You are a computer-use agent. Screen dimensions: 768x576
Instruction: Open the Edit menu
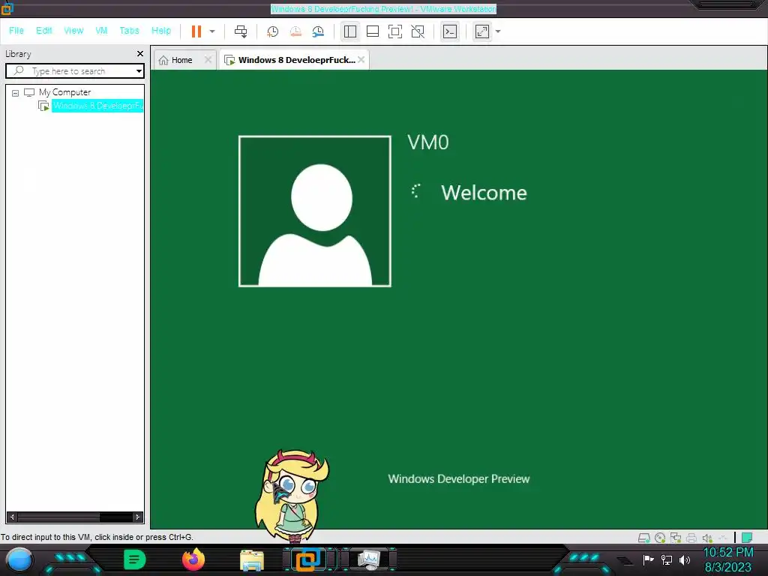pos(44,30)
